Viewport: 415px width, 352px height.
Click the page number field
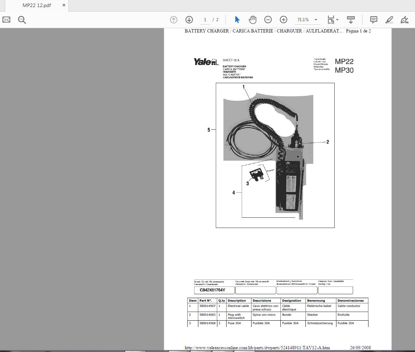[x=205, y=20]
